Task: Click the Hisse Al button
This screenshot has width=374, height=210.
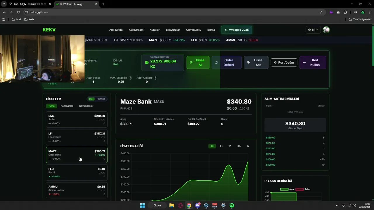Action: click(198, 62)
